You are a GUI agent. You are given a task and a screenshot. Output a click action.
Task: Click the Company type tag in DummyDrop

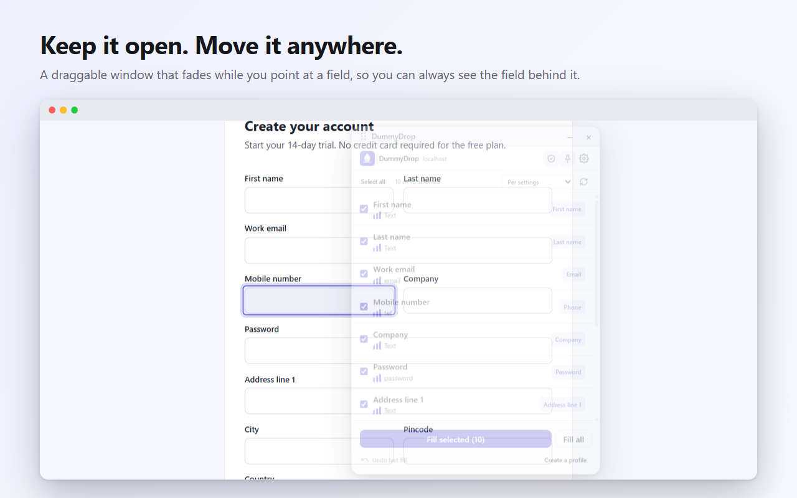[x=568, y=340]
